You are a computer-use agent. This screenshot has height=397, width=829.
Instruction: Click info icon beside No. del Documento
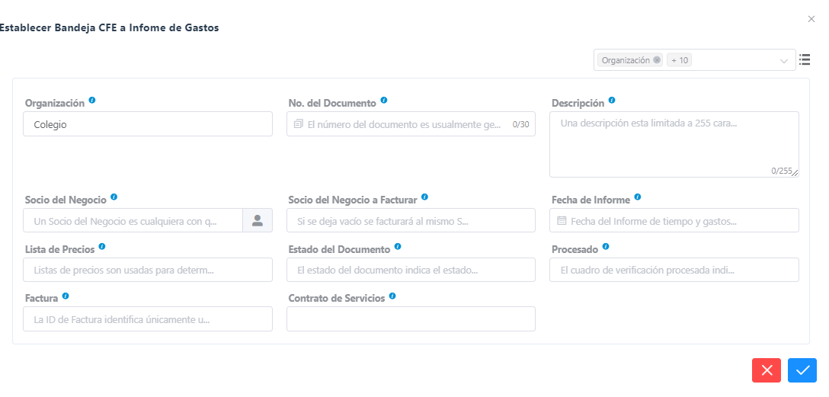pos(384,101)
